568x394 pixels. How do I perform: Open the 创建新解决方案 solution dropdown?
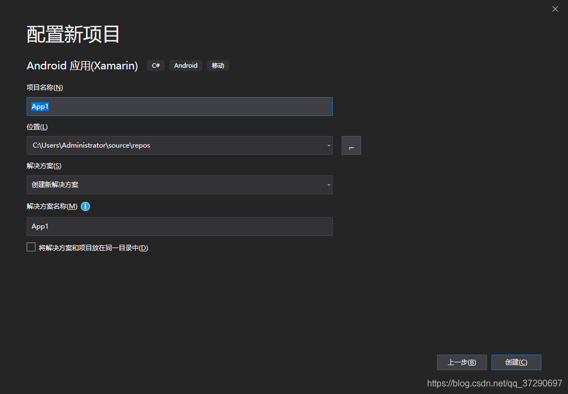pyautogui.click(x=180, y=185)
